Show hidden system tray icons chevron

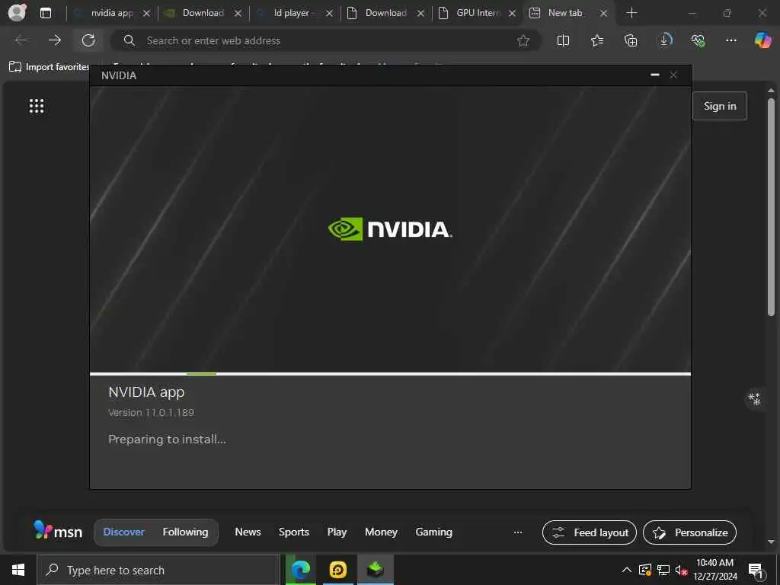click(627, 570)
